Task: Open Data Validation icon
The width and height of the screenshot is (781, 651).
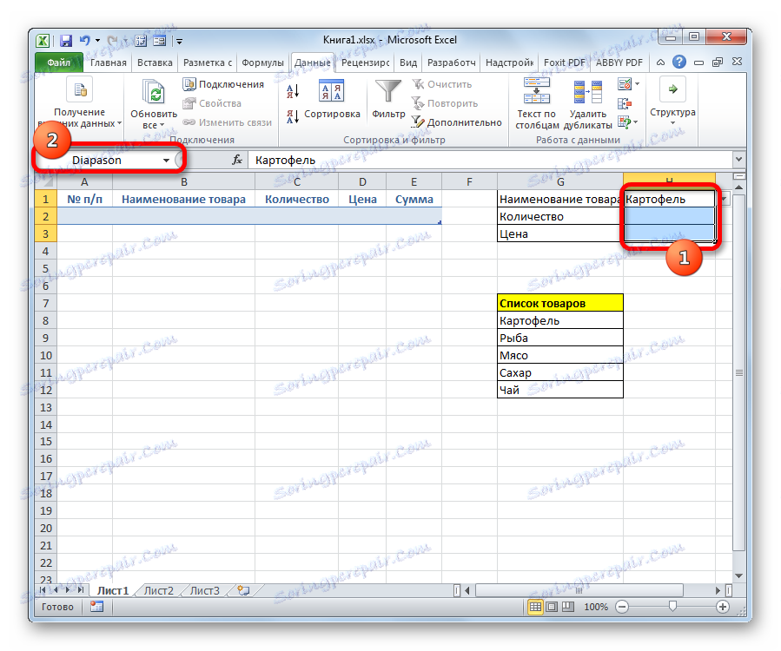Action: [x=624, y=84]
